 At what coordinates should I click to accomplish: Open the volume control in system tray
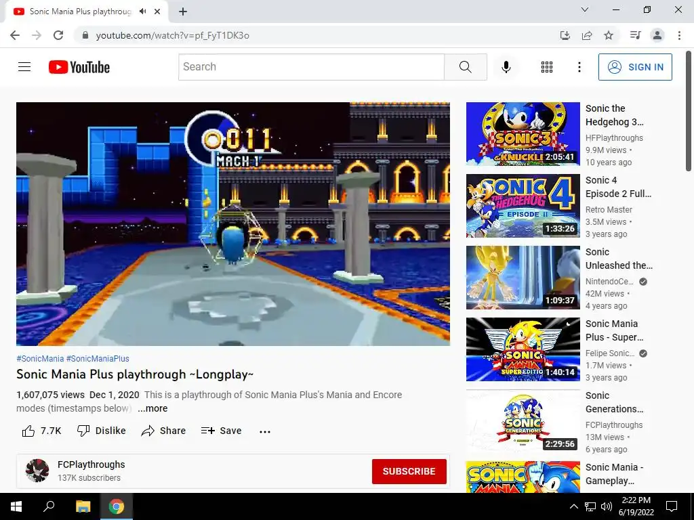pyautogui.click(x=607, y=506)
